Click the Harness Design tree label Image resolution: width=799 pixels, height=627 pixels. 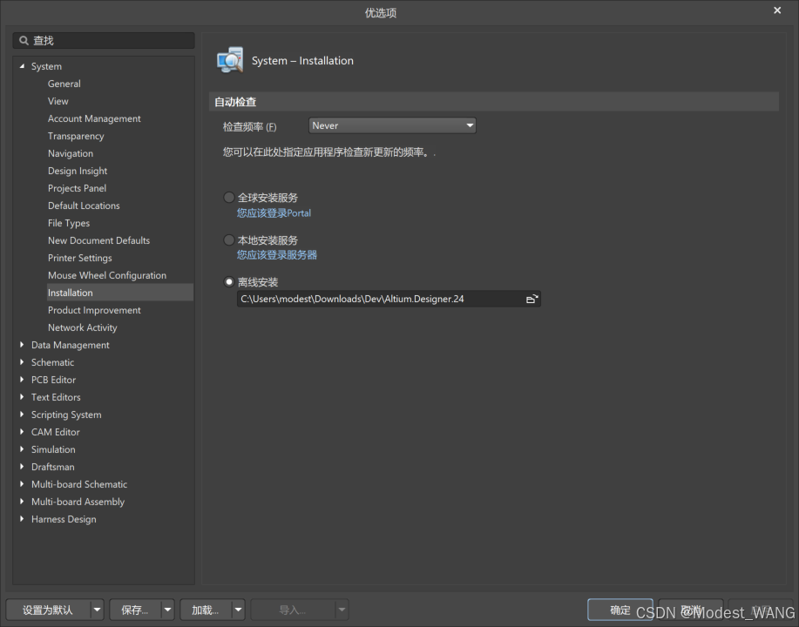64,519
